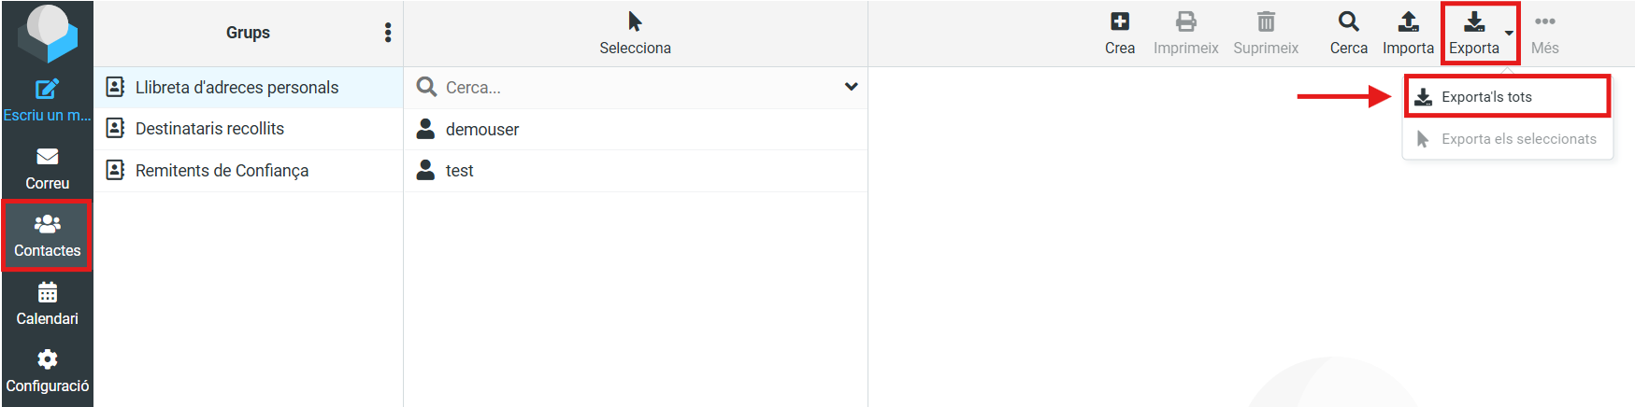This screenshot has width=1635, height=407.
Task: Choose Exporta els seleccionats entry
Action: click(1507, 139)
